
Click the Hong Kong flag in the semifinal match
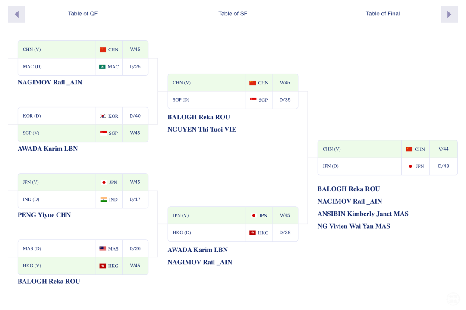pos(252,232)
